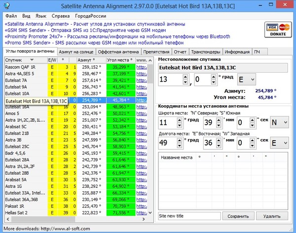296x233 pixels.
Task: Click the Название места column header
Action: 177,158
